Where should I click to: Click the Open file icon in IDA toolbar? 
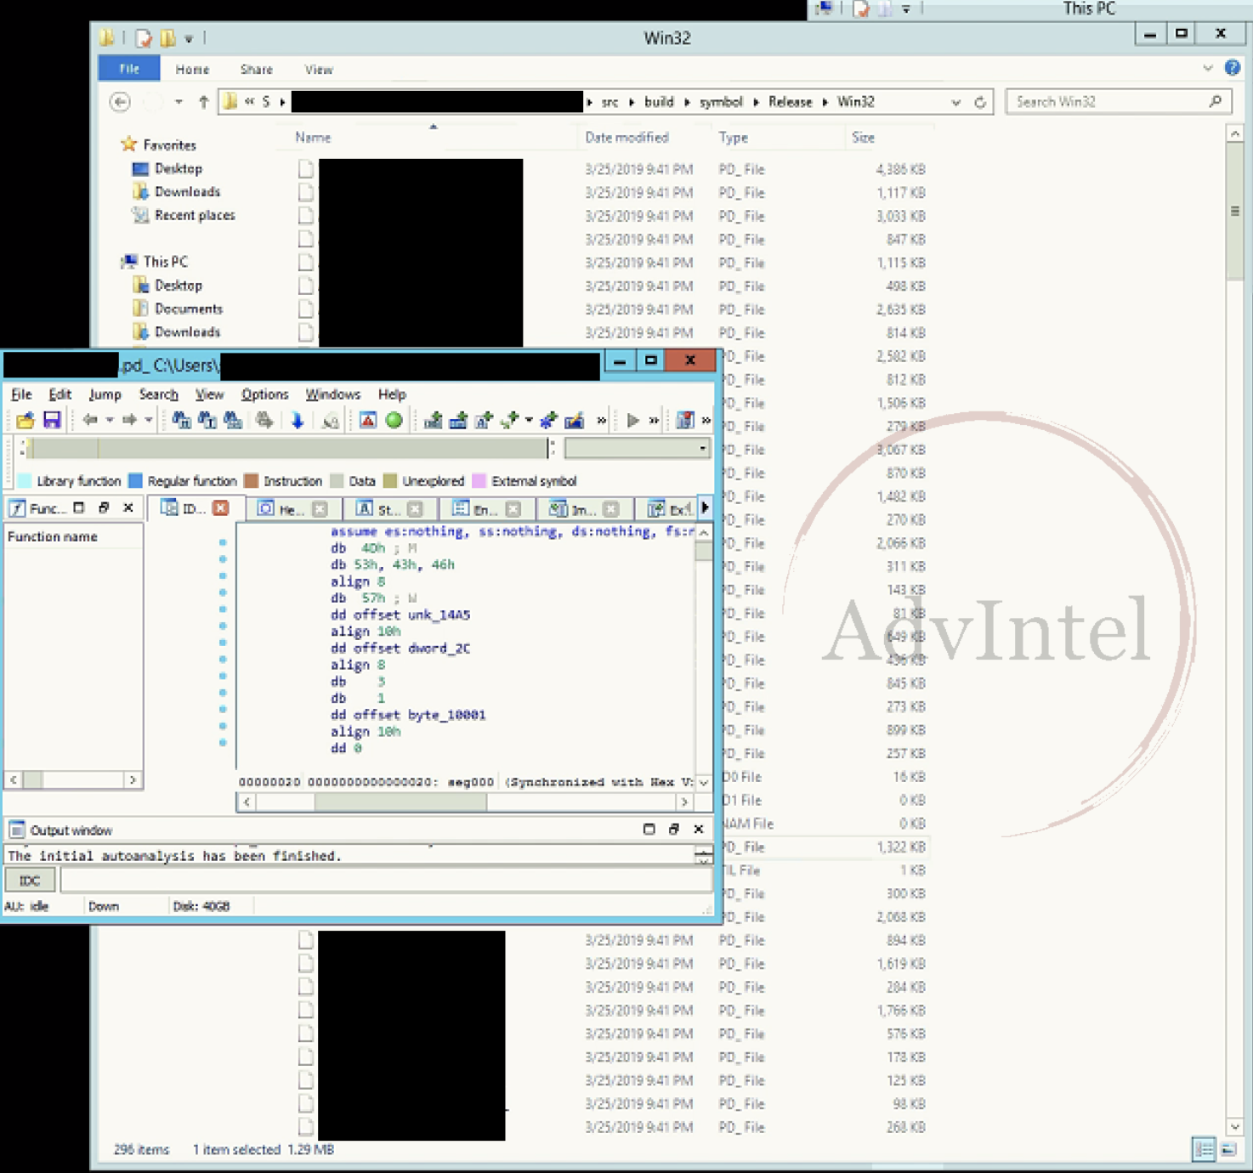(26, 421)
